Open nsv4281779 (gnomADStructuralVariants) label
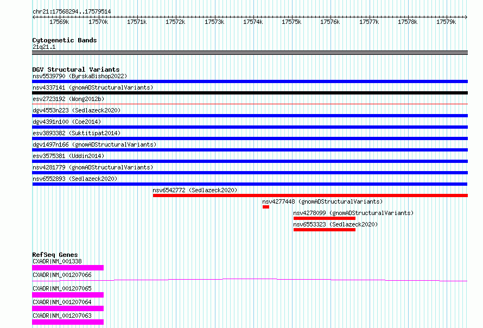 pos(93,167)
